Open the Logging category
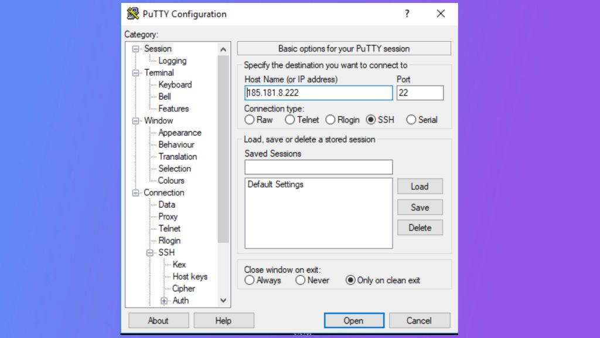600x338 pixels. click(x=172, y=60)
